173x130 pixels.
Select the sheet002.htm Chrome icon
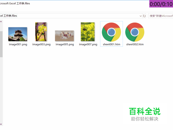pyautogui.click(x=135, y=32)
